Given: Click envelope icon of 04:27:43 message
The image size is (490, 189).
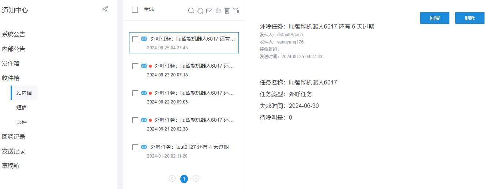Looking at the screenshot, I should [x=144, y=39].
